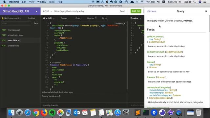Switch to the Docs tab
Viewport: 210px width, 118px height.
pyautogui.click(x=105, y=18)
